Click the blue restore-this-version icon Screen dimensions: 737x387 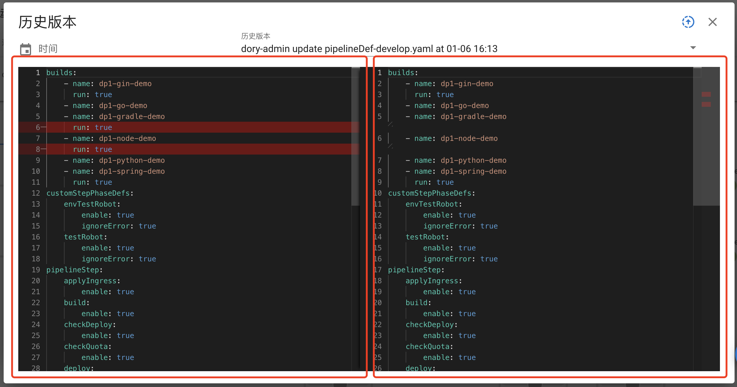click(688, 22)
